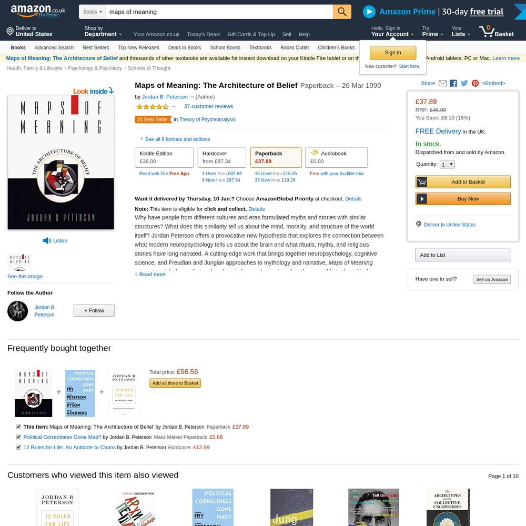The width and height of the screenshot is (526, 526).
Task: Click the Listen speaker icon
Action: tap(47, 240)
